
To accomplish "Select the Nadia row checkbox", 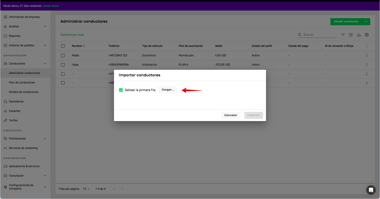I will point(63,56).
